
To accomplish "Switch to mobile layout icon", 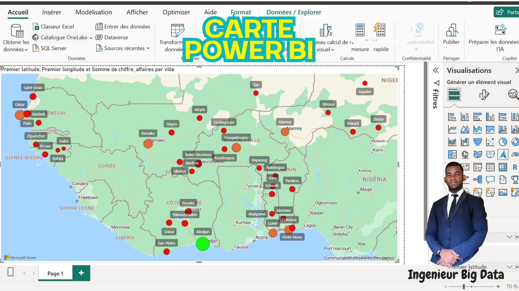I will point(11,272).
